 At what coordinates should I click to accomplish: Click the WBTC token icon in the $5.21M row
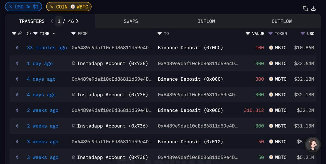[271, 157]
